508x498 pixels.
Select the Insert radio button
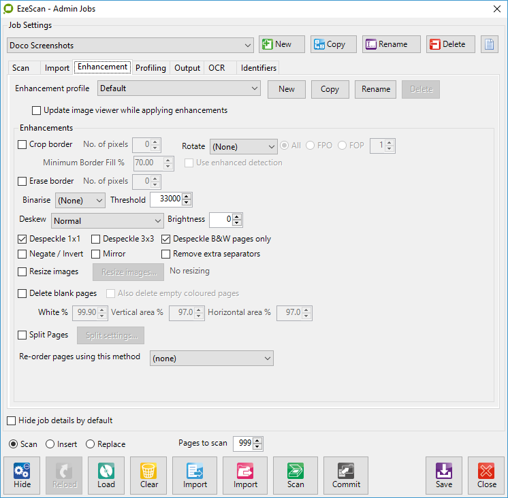click(50, 444)
